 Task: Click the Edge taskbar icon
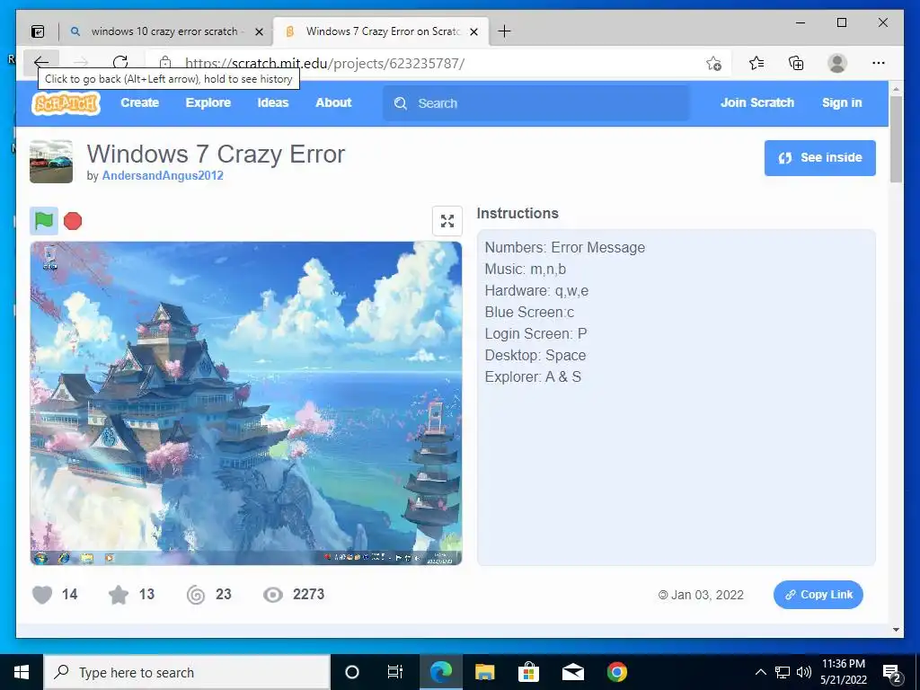pos(440,672)
